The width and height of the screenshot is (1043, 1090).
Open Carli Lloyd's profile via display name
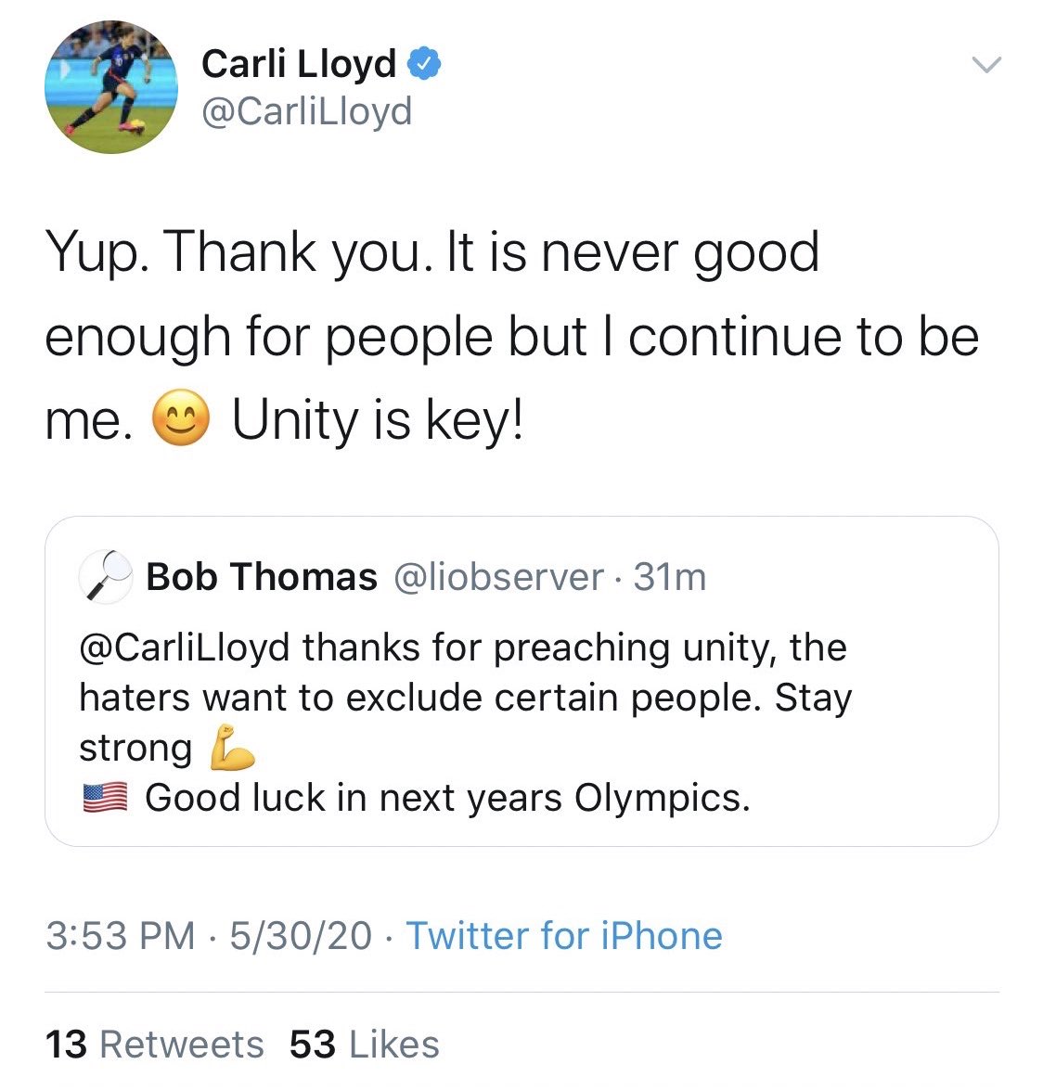coord(298,64)
